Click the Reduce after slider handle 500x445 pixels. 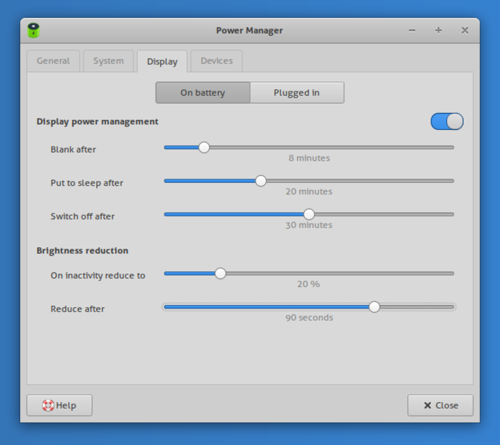pyautogui.click(x=374, y=307)
